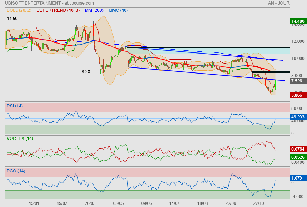Click the green 14.480 price tag
Viewport: 307px width, 207px height.
298,21
